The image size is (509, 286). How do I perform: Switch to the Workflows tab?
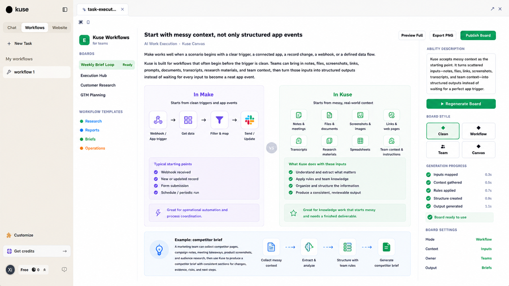click(35, 28)
